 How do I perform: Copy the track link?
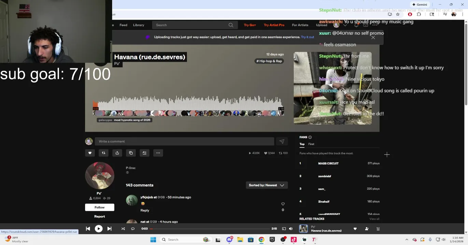131,153
